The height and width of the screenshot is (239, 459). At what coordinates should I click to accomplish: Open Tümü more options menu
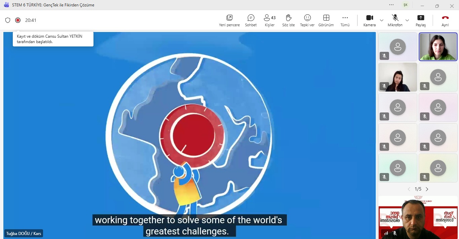pyautogui.click(x=345, y=20)
